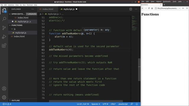Viewport: 189px width, 106px height.
Task: Open a new browser tab
Action: [164, 5]
